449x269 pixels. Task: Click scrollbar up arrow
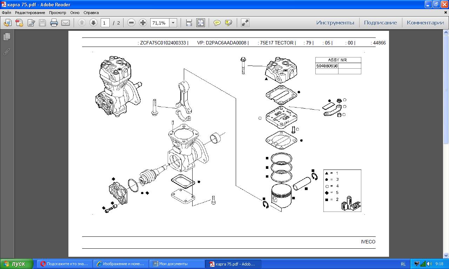coord(446,33)
